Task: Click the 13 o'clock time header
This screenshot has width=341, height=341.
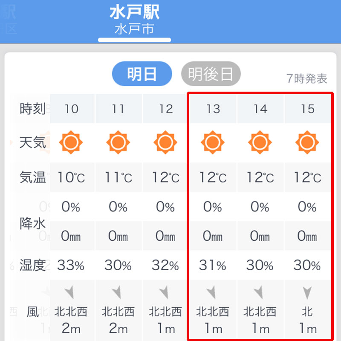Action: coord(213,109)
